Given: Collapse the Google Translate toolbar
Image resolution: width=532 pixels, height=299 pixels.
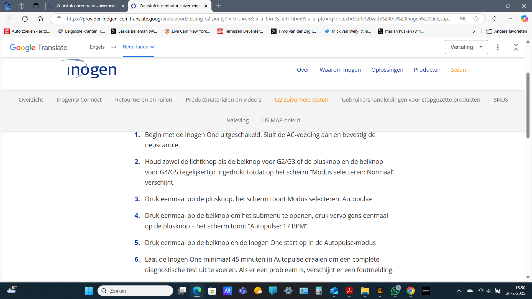Looking at the screenshot, I should 516,47.
